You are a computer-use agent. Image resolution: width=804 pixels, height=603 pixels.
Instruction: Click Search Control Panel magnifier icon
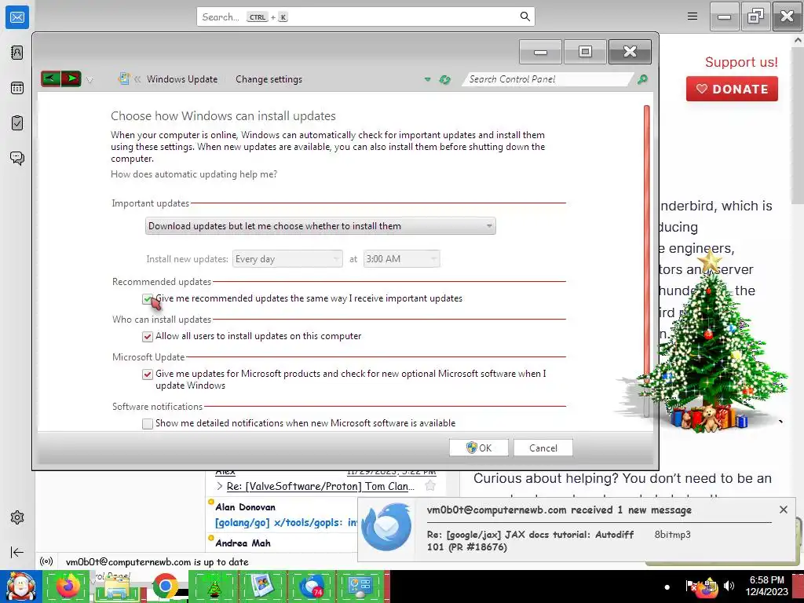pos(642,79)
